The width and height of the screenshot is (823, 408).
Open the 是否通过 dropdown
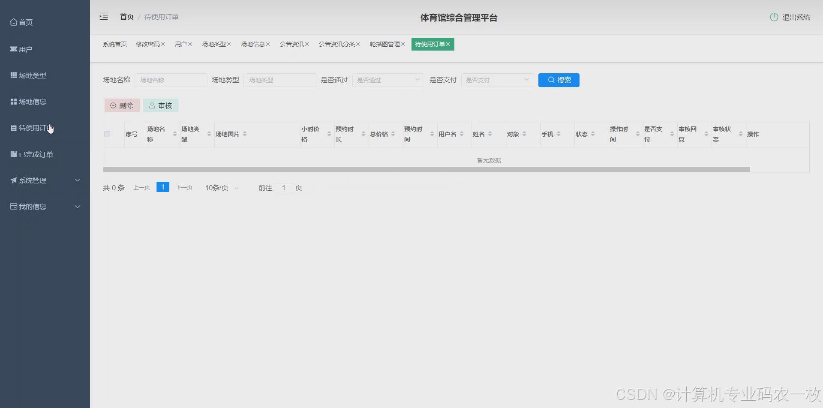point(388,80)
